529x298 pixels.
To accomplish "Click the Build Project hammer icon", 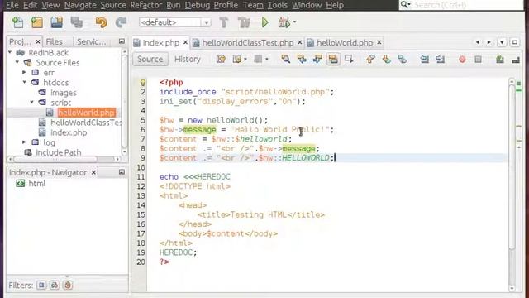I will click(x=223, y=22).
